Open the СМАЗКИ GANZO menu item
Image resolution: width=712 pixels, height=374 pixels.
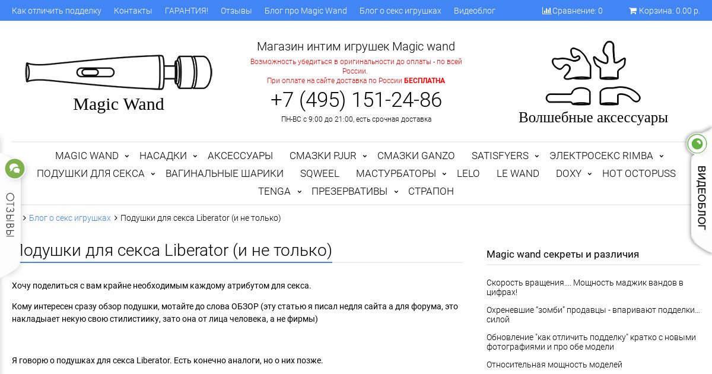[416, 156]
